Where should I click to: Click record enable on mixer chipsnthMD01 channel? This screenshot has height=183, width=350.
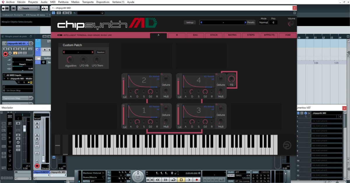[x=37, y=166]
